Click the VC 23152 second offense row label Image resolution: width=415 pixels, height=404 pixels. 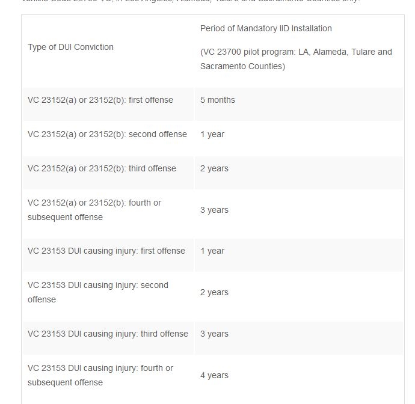point(107,135)
